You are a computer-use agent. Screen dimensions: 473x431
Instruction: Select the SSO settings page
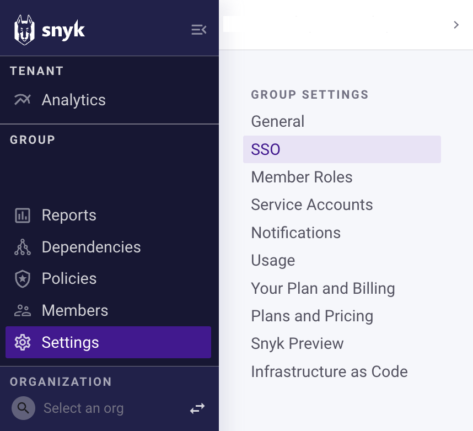tap(266, 149)
